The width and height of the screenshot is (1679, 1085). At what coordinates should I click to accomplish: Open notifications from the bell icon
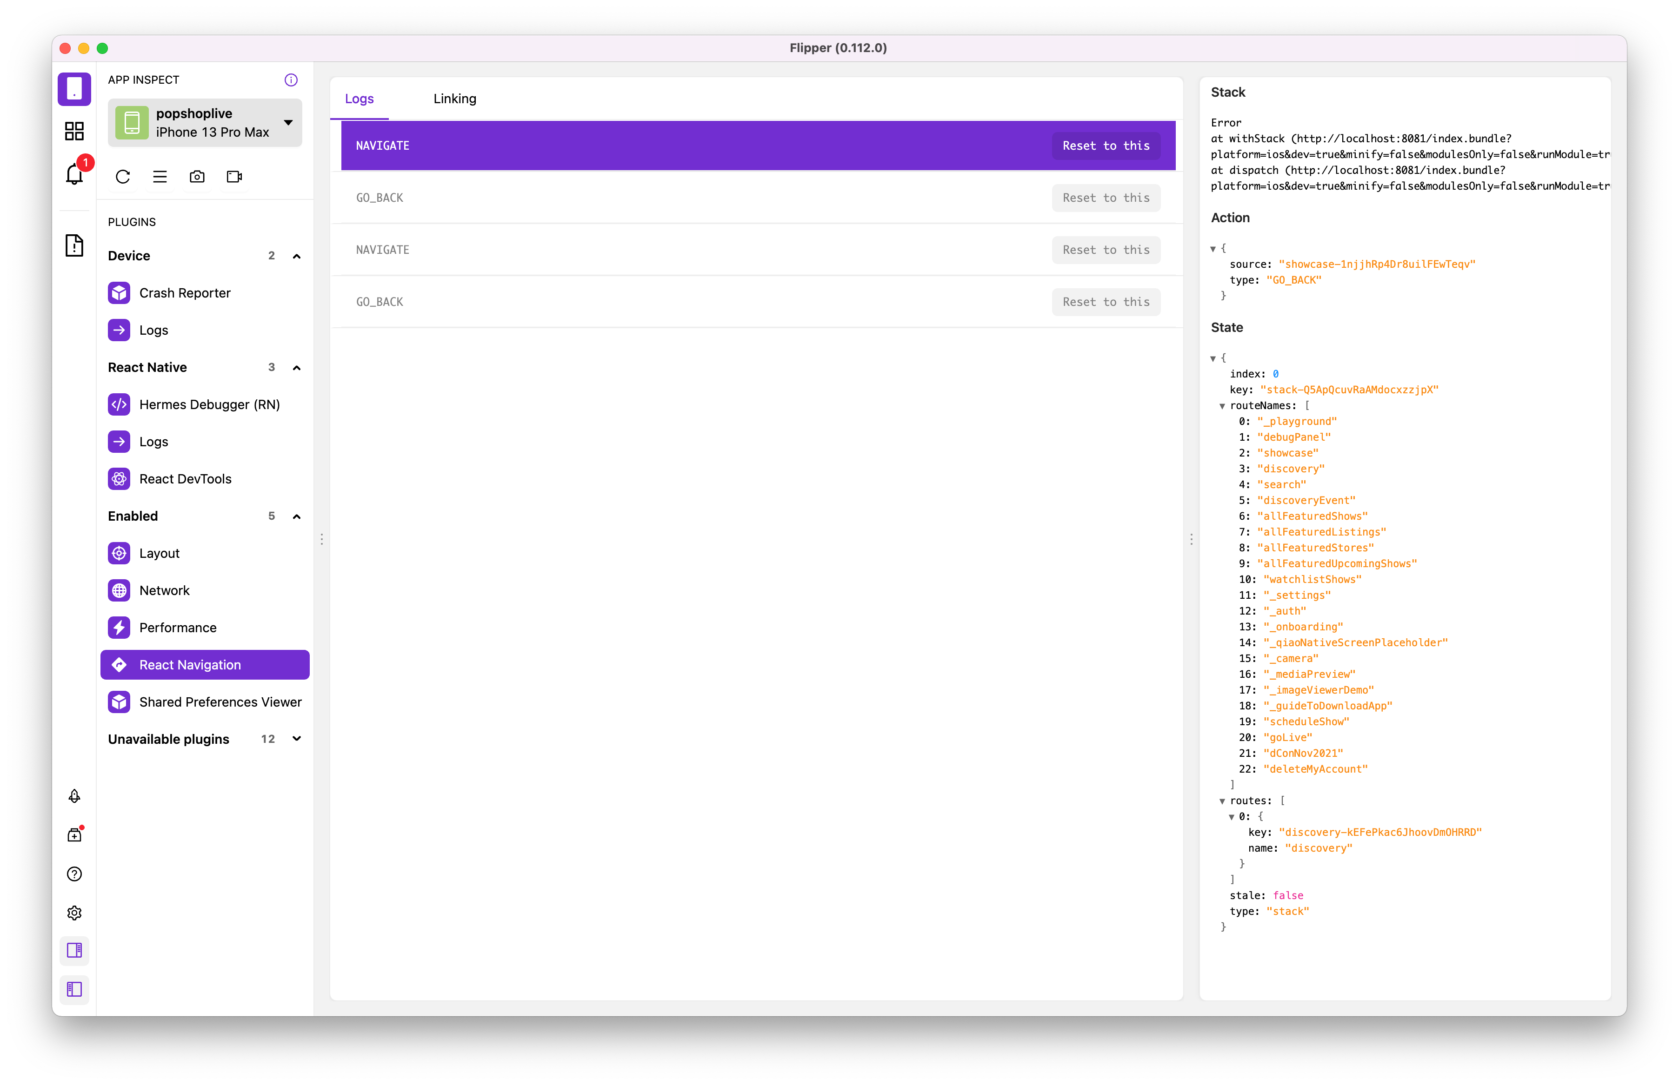(x=75, y=174)
